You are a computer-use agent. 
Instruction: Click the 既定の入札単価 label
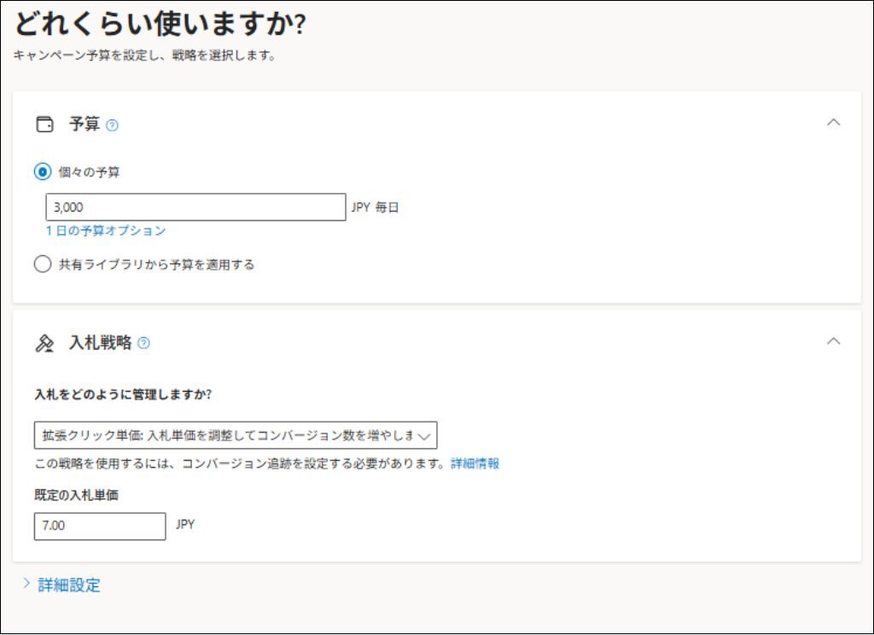(76, 495)
